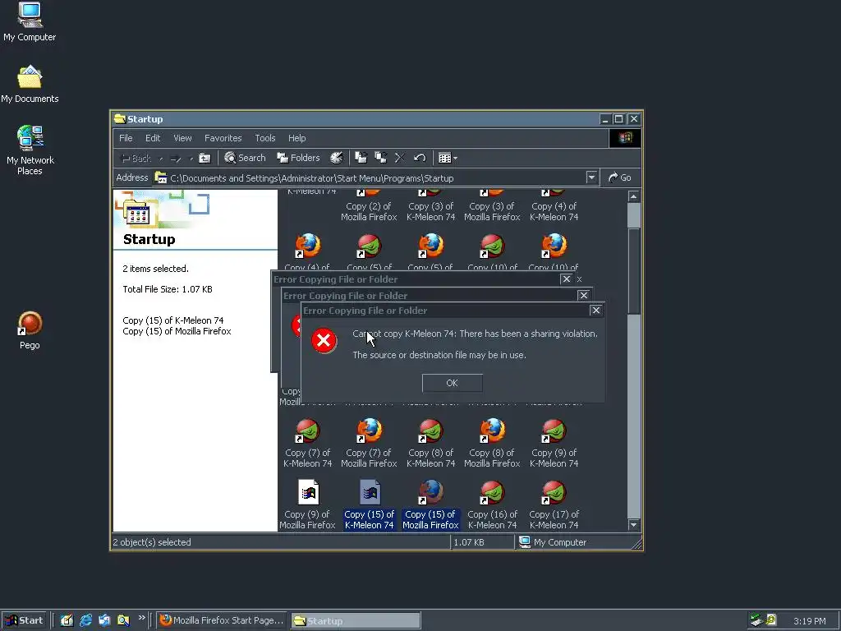Switch to Mozilla Firefox Start Page taskbar button
The image size is (841, 631).
222,620
